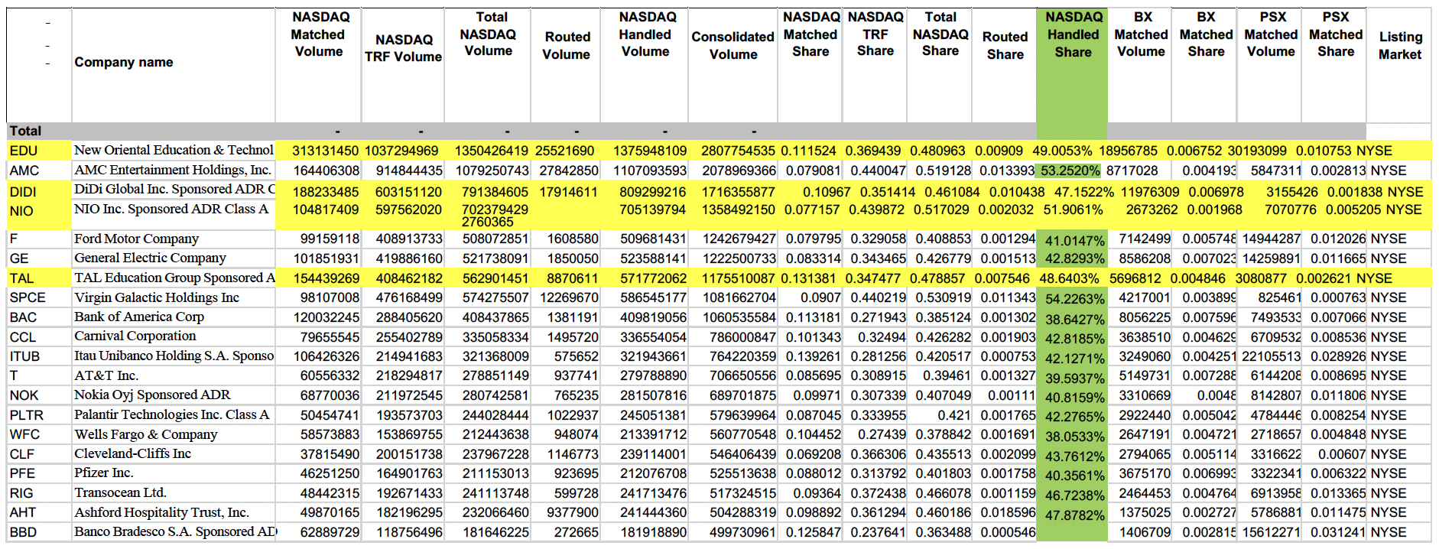Screen dimensions: 1439x549
Task: Click DiDi Global Inc. Sponsored ADR cell
Action: (x=174, y=189)
